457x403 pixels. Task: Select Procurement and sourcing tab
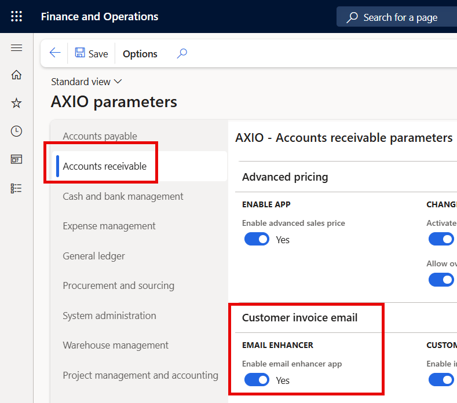pyautogui.click(x=119, y=285)
